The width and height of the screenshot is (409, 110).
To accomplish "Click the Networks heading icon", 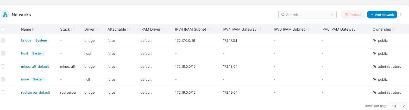I will coord(5,15).
